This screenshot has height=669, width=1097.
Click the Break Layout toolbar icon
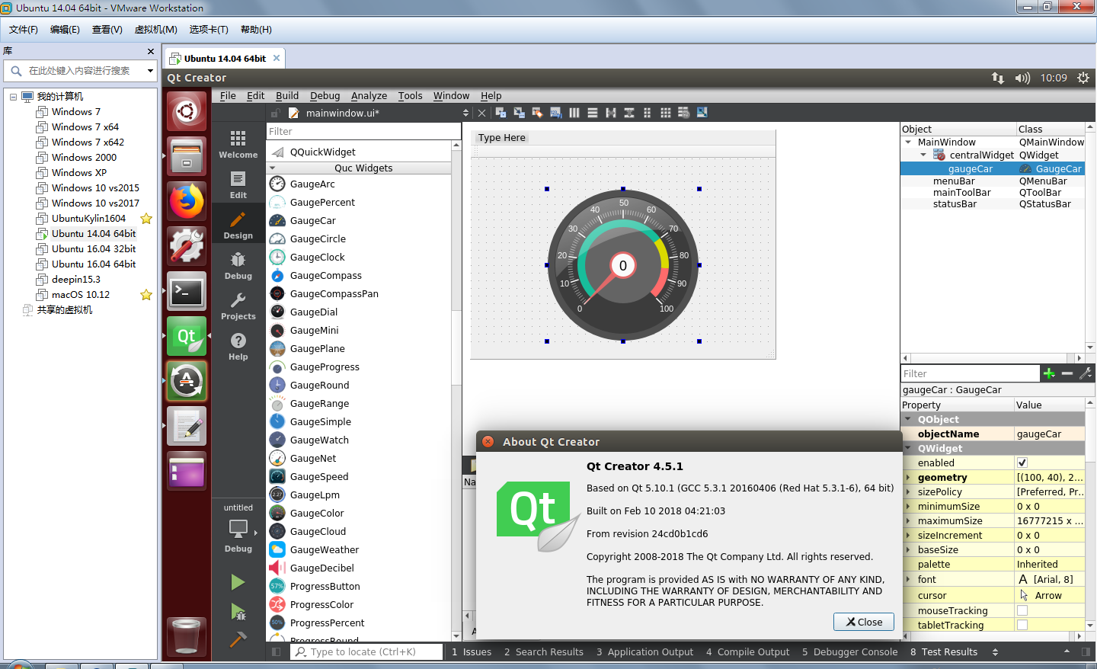(x=683, y=113)
